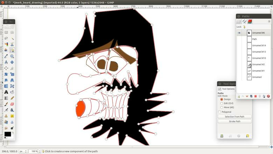Switch to the Layers tab in dock

point(239,21)
